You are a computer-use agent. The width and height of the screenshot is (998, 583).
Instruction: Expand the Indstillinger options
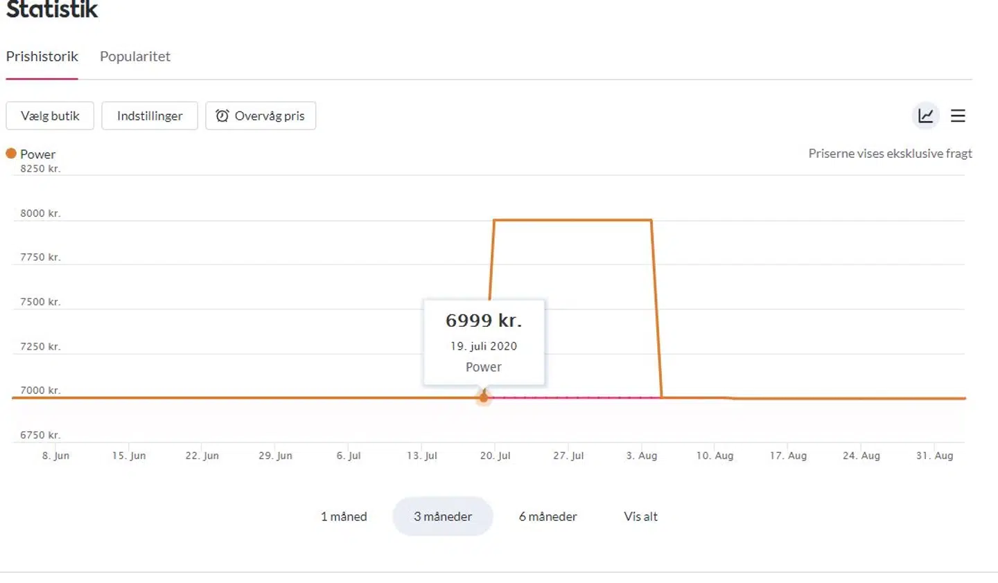150,116
